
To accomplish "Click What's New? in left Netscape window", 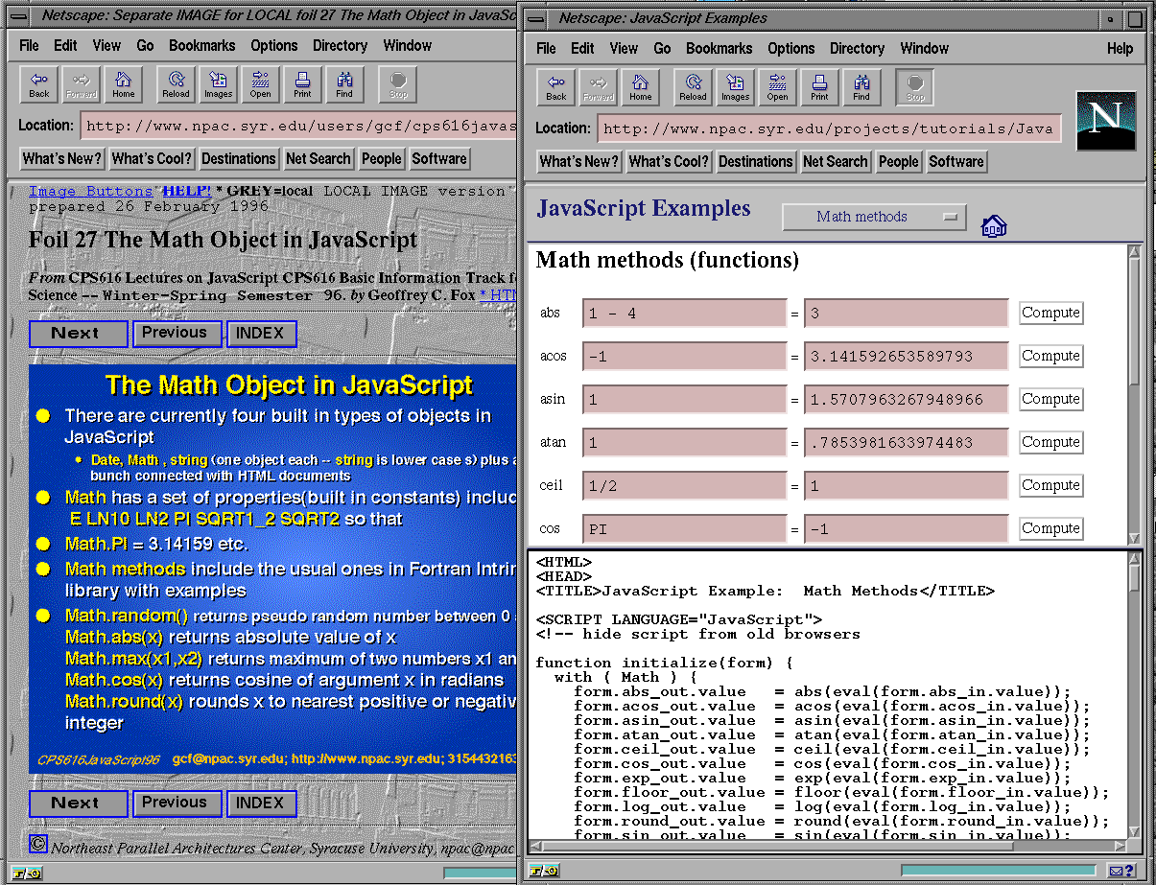I will tap(62, 159).
